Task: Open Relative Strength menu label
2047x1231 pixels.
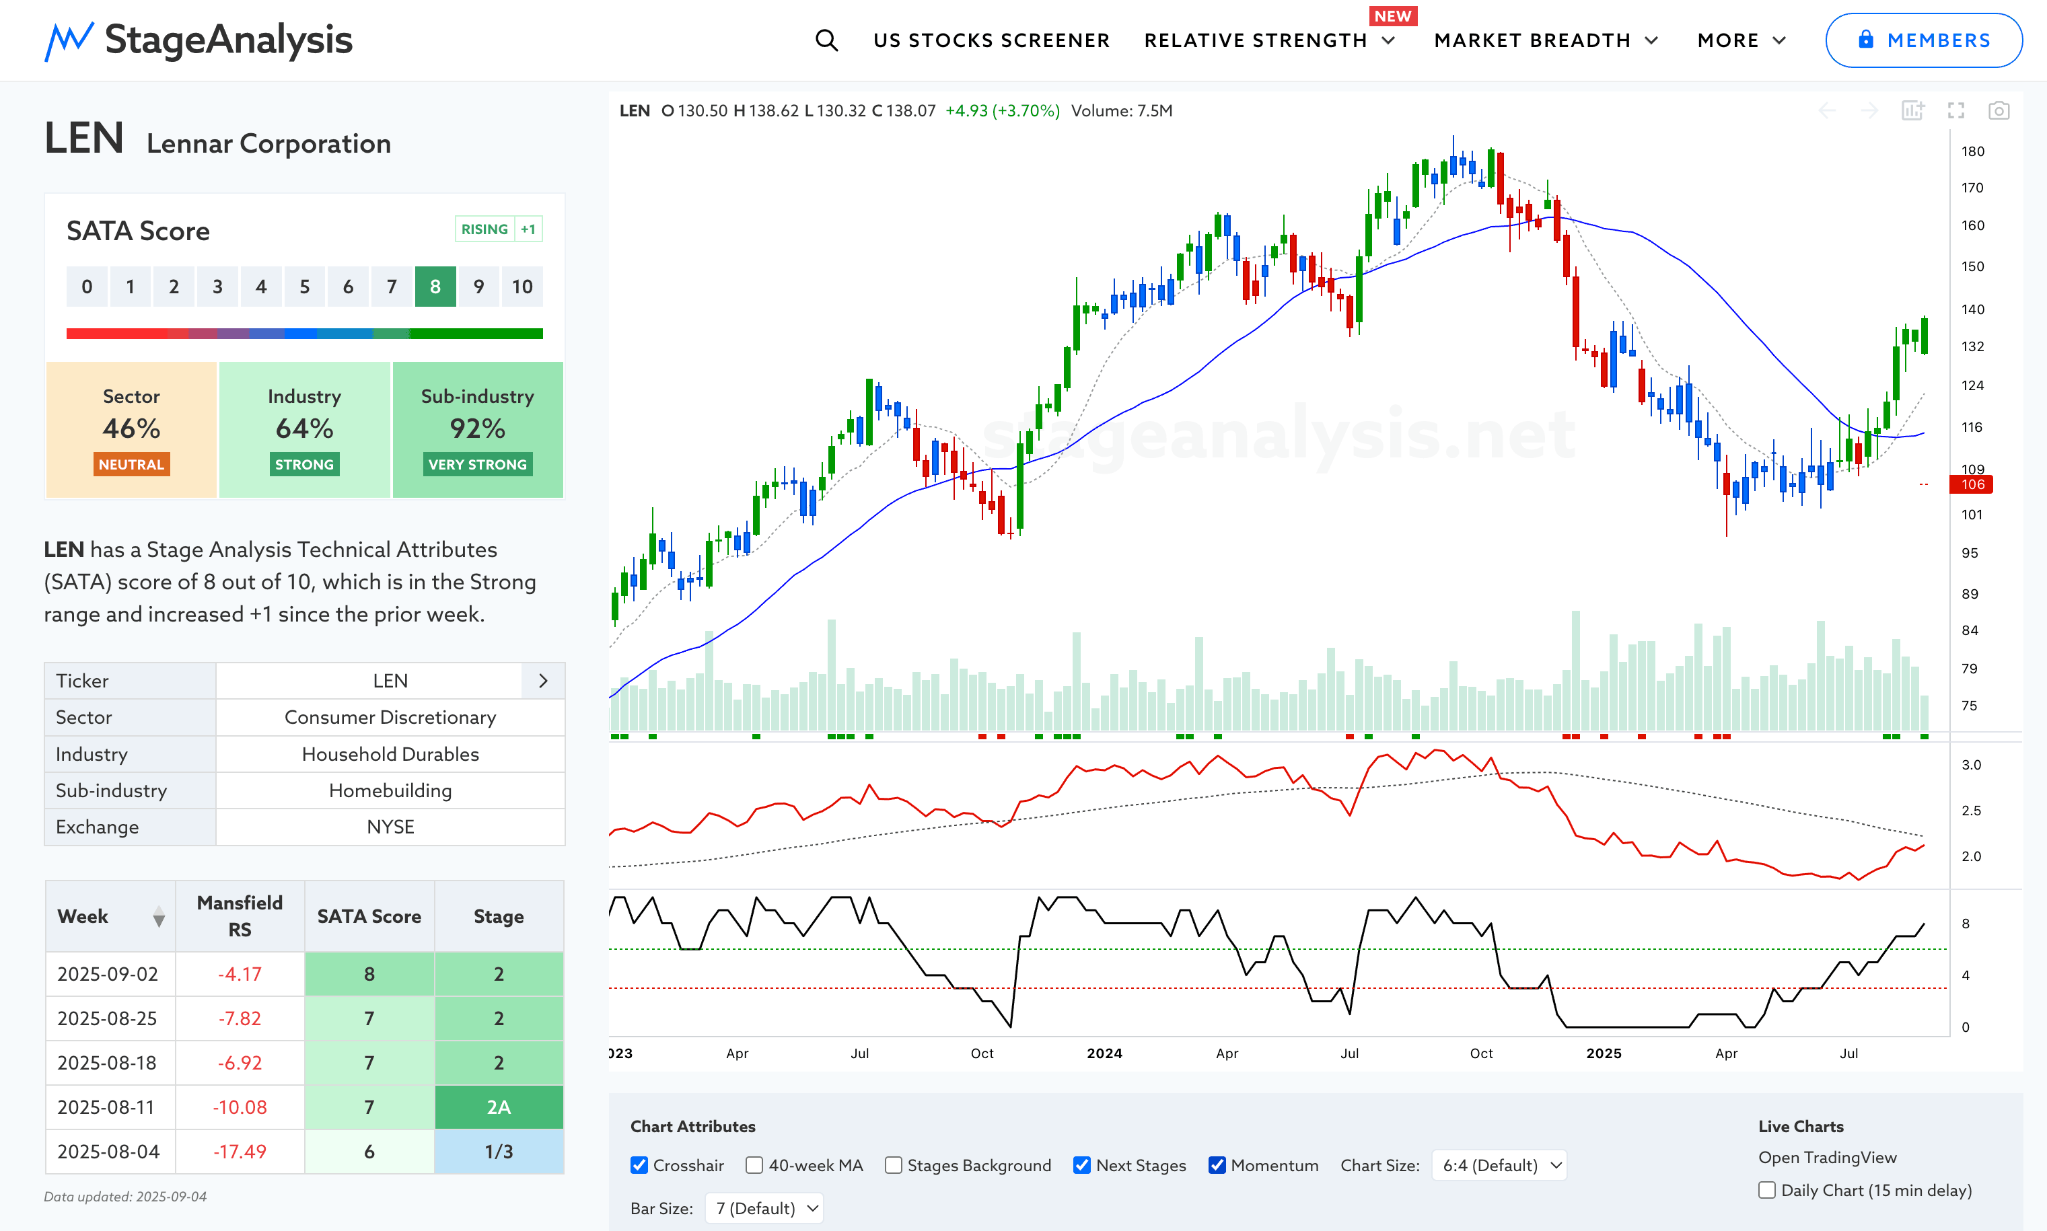Action: pos(1256,40)
